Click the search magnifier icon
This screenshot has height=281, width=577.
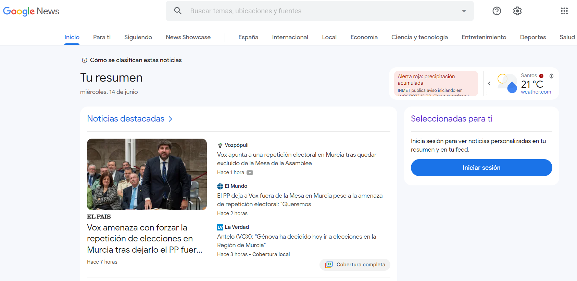pyautogui.click(x=178, y=11)
